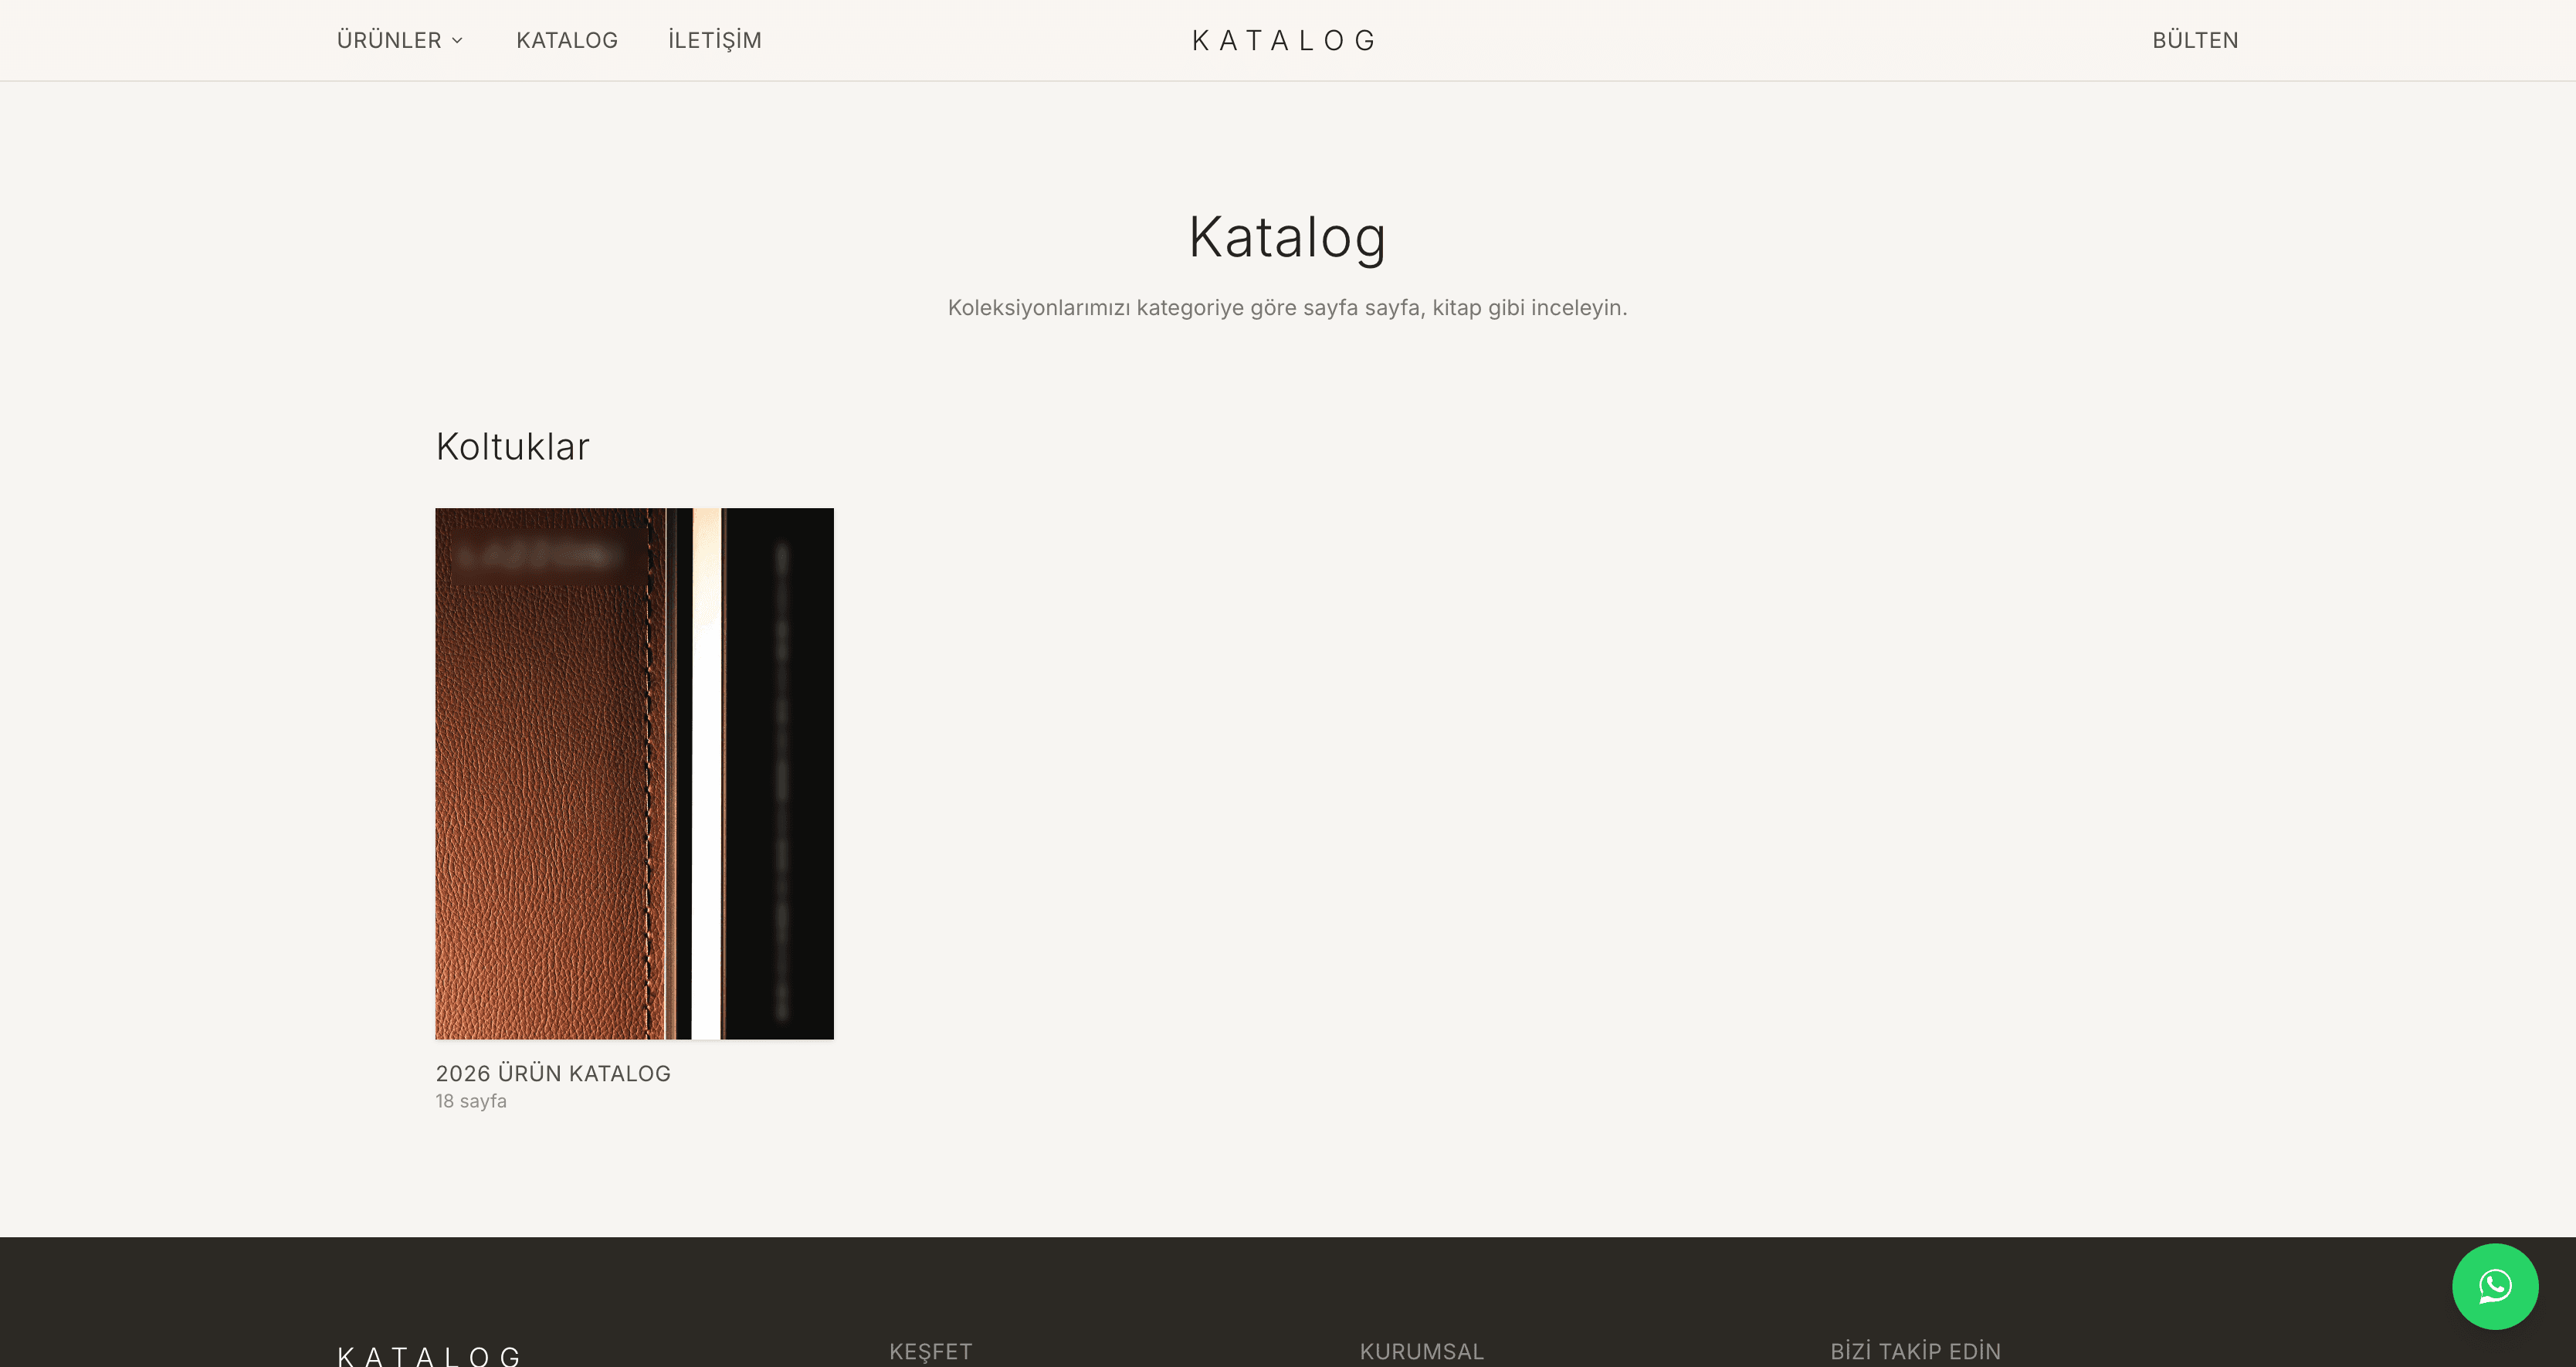Click the Koleksiyonlarımızı description sentence
The image size is (2576, 1367).
(x=1287, y=308)
